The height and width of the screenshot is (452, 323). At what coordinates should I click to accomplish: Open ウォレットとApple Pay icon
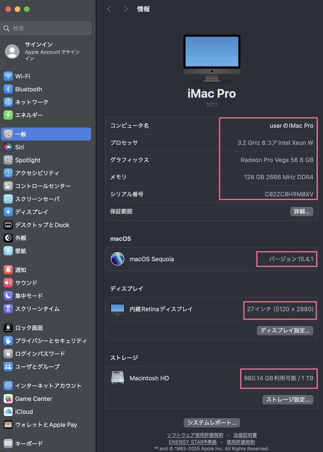tap(8, 425)
